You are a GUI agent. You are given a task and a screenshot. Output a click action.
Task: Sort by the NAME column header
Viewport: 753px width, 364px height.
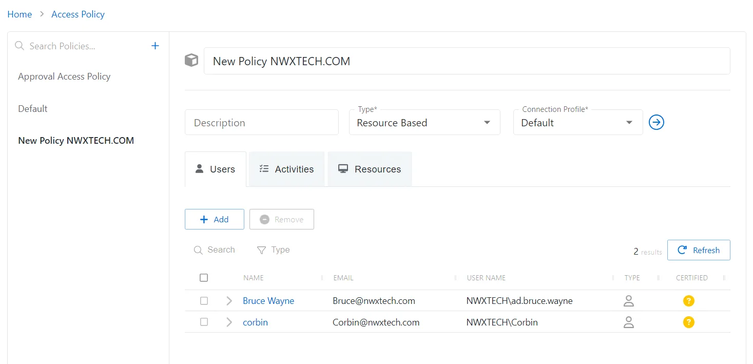[254, 278]
